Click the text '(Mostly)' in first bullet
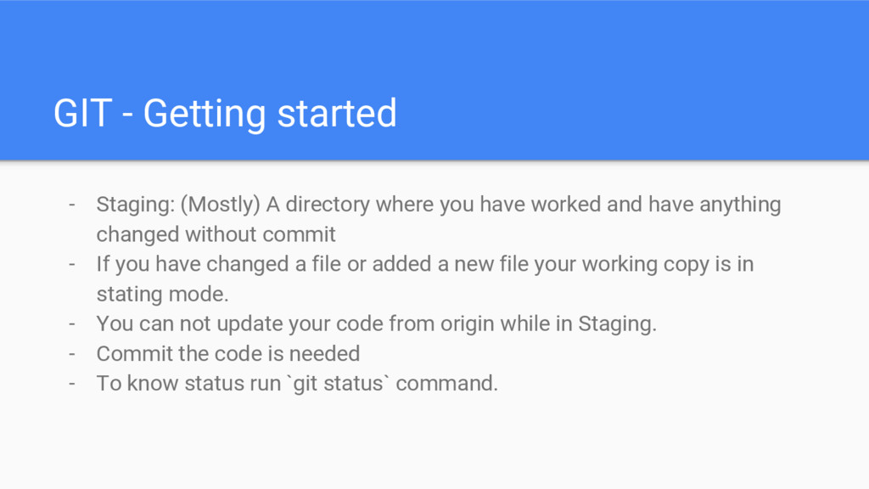 click(220, 205)
